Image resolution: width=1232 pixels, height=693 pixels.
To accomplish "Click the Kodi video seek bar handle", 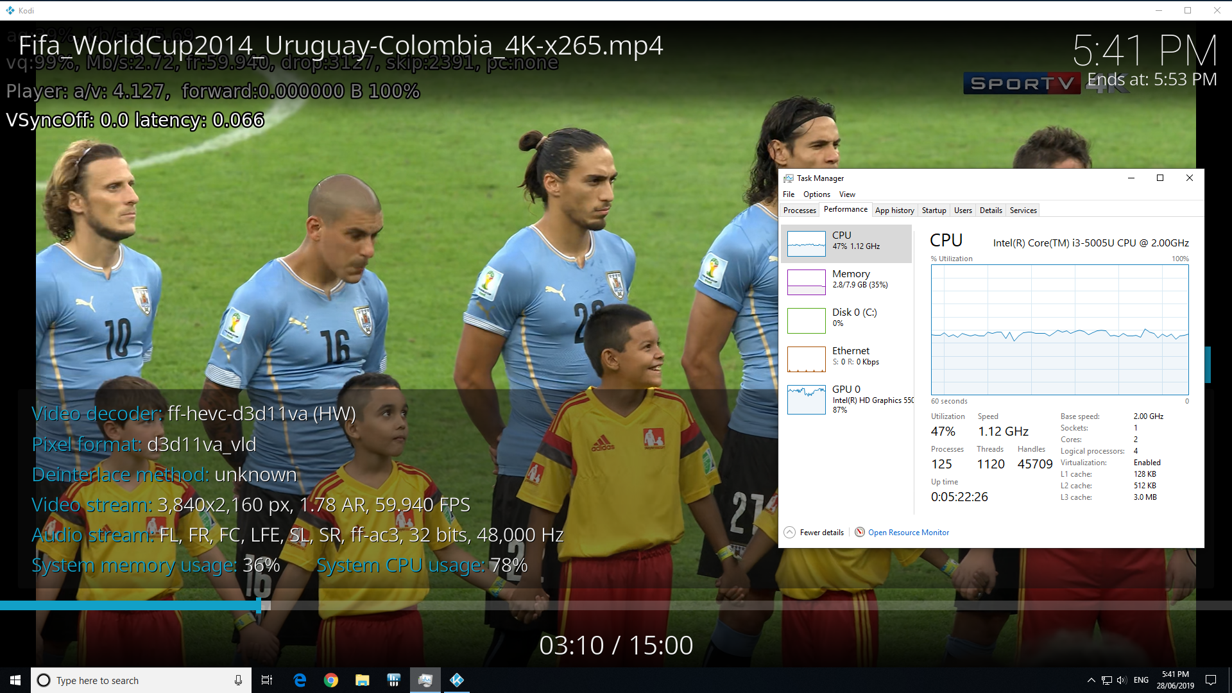I will [x=259, y=605].
